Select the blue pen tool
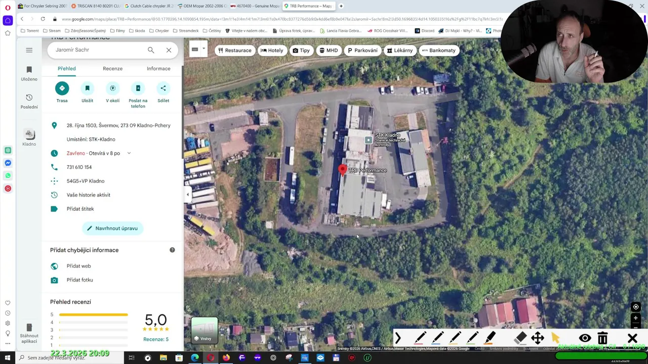 click(x=437, y=338)
